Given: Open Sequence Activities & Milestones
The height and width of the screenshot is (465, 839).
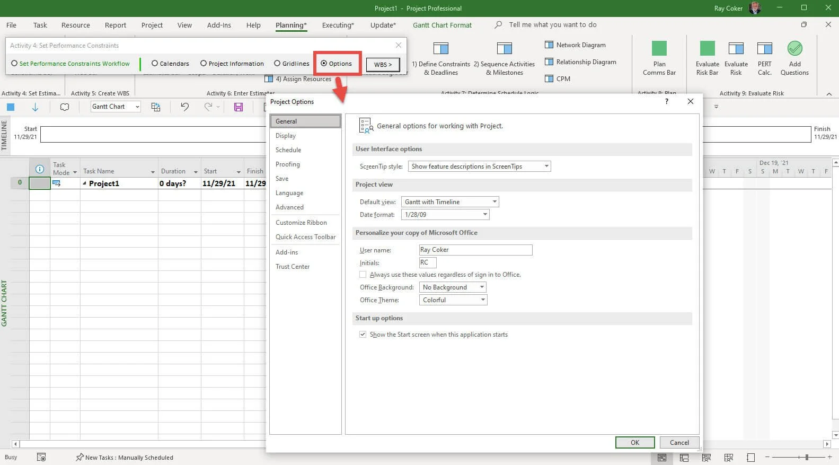Looking at the screenshot, I should tap(504, 59).
